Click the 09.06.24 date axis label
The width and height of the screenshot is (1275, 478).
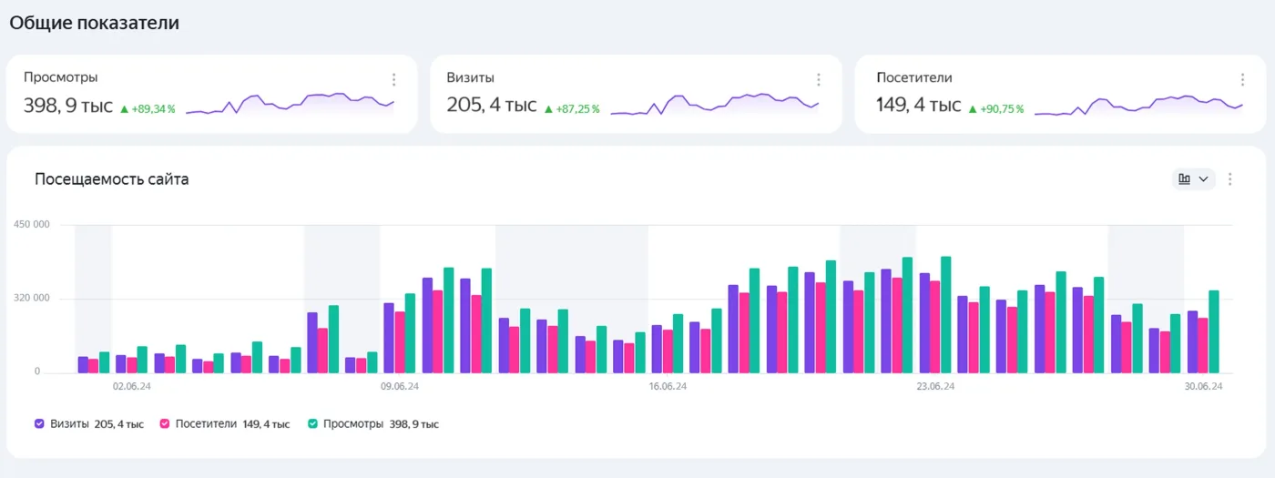(x=400, y=387)
